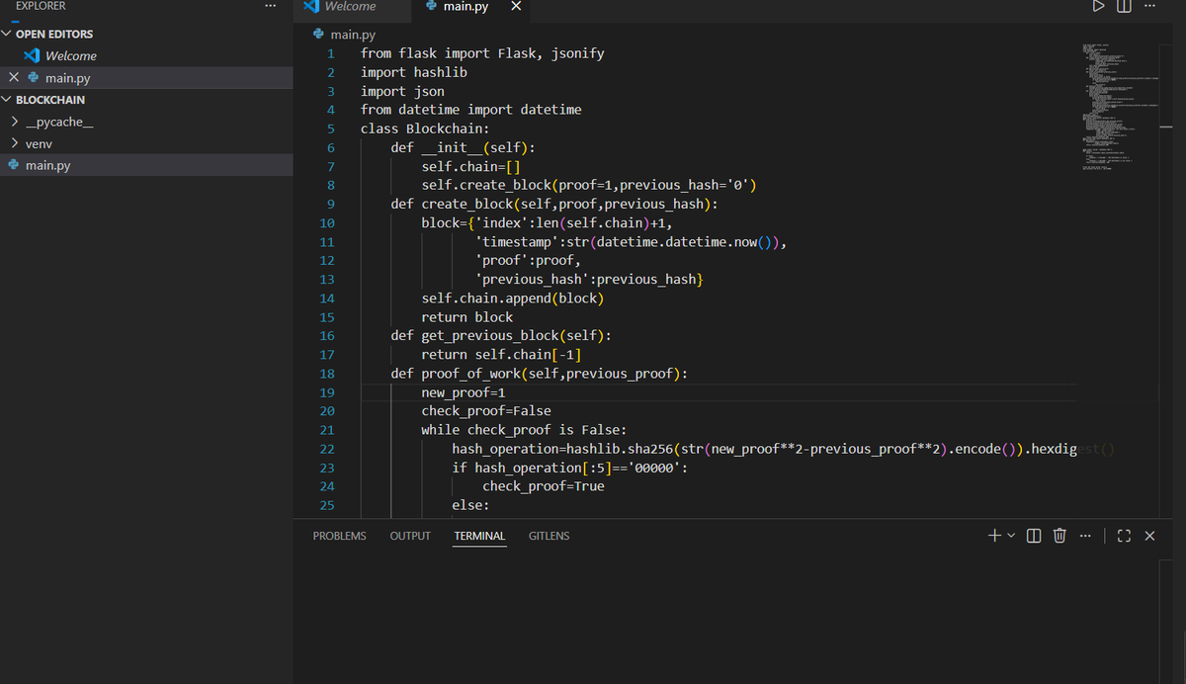Viewport: 1186px width, 684px height.
Task: Click the VS Code icon on the Welcome tab
Action: click(x=311, y=6)
